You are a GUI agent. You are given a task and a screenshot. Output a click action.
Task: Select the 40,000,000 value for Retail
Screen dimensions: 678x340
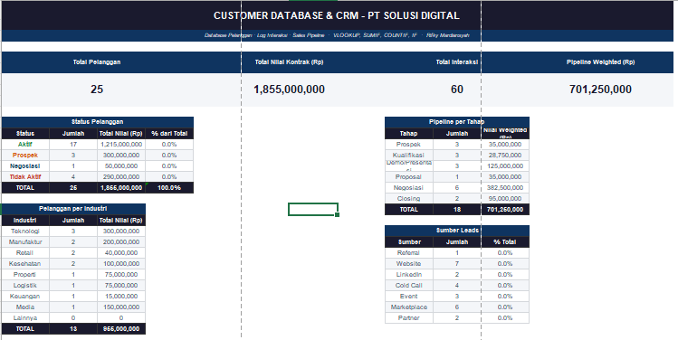click(121, 252)
